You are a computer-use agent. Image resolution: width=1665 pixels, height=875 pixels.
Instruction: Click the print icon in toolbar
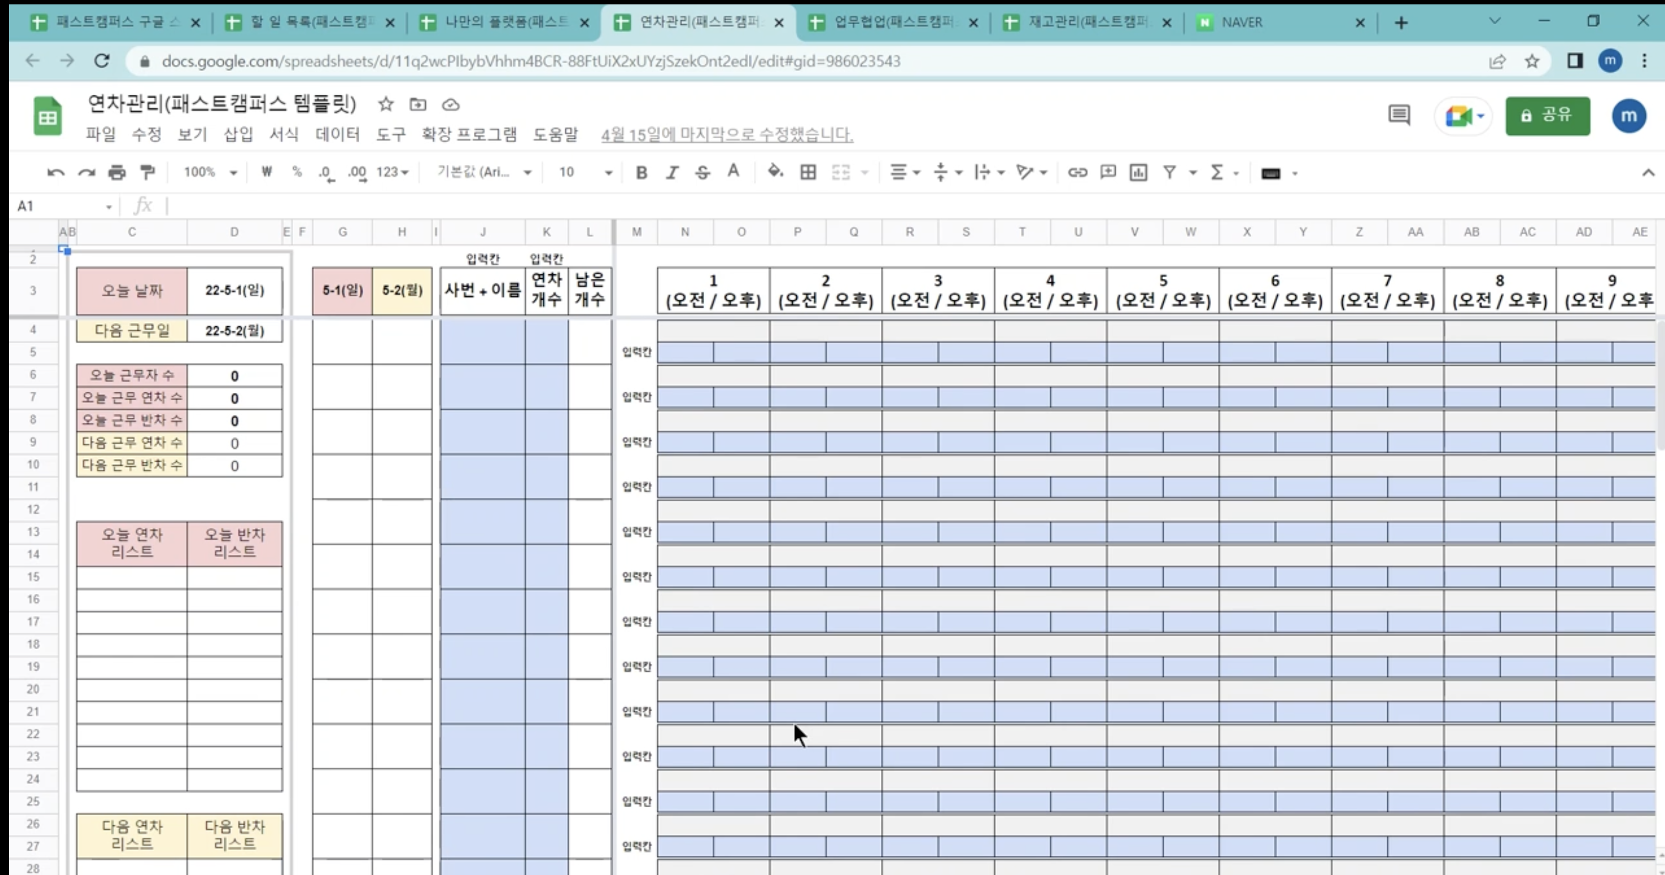(x=117, y=172)
